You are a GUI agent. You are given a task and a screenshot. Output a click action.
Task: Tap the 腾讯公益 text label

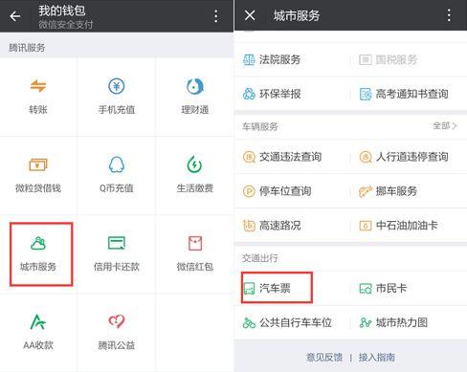(117, 345)
